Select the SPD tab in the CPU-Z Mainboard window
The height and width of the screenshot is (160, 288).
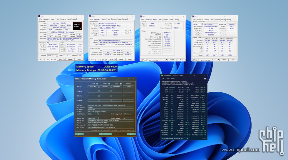[109, 19]
